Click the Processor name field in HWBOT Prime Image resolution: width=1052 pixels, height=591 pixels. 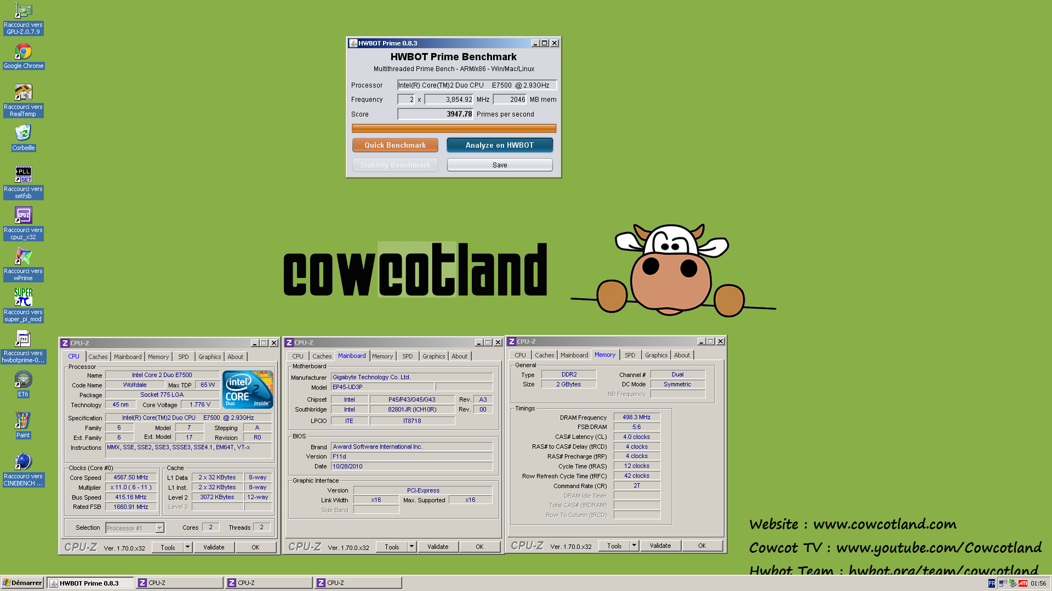pyautogui.click(x=477, y=85)
